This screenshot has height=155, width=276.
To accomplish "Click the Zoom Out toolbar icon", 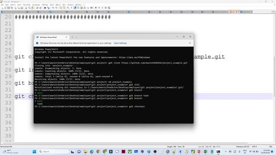I will pos(56,8).
